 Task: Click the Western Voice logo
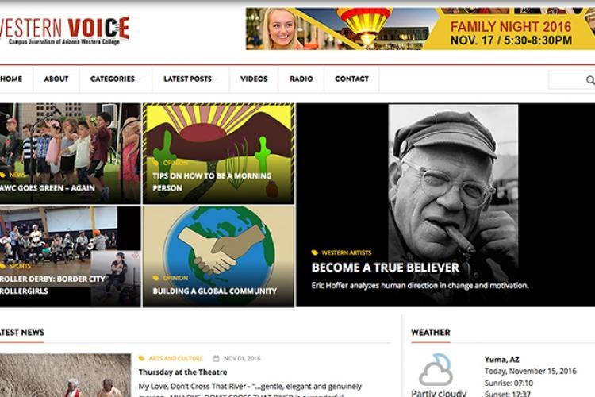pos(63,30)
